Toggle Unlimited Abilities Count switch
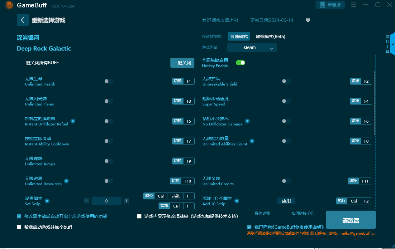Viewport: 395px width, 249px height. (286, 141)
